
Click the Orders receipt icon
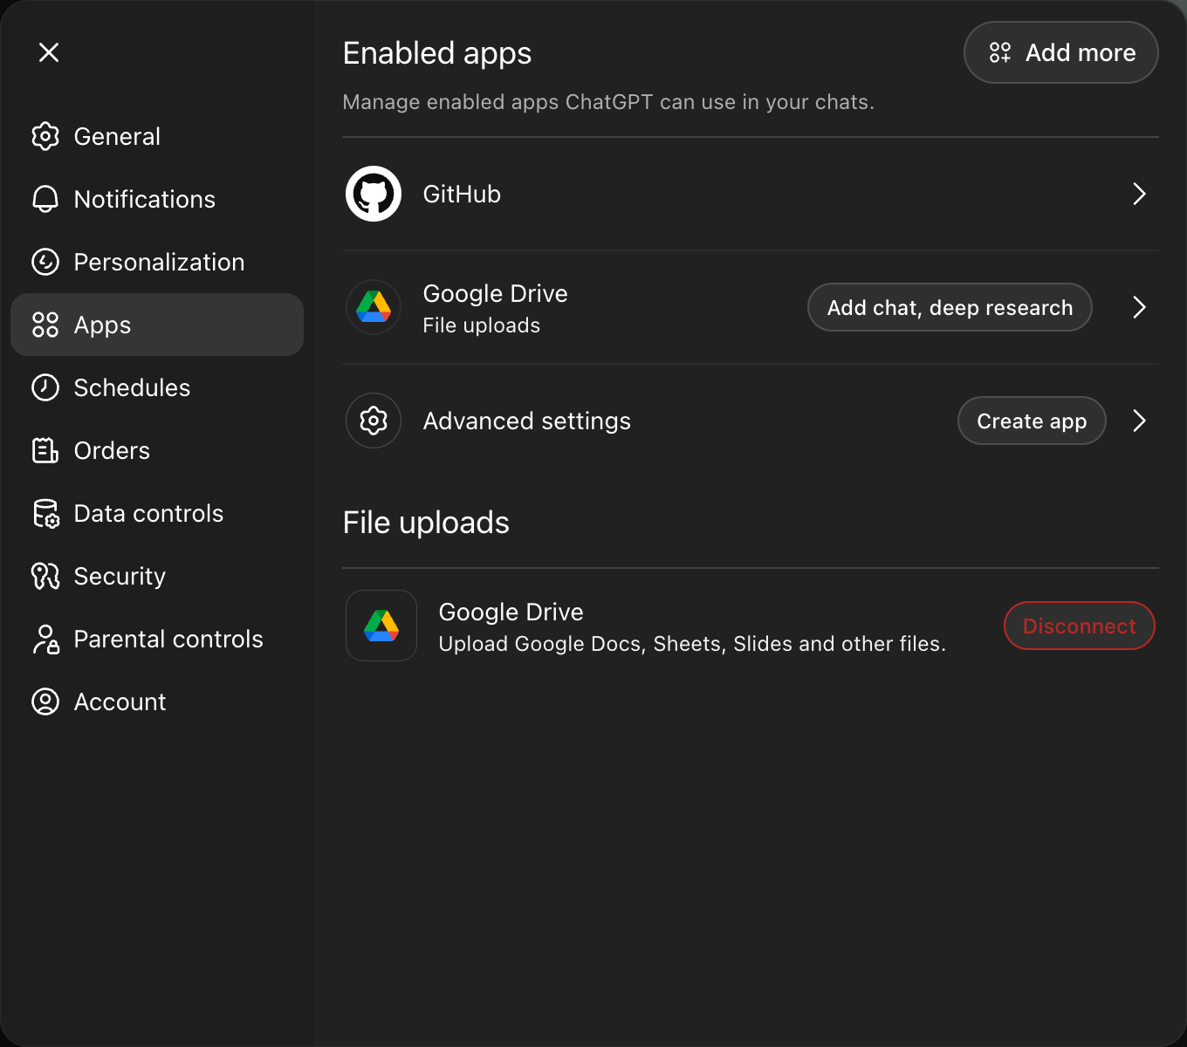(x=45, y=450)
